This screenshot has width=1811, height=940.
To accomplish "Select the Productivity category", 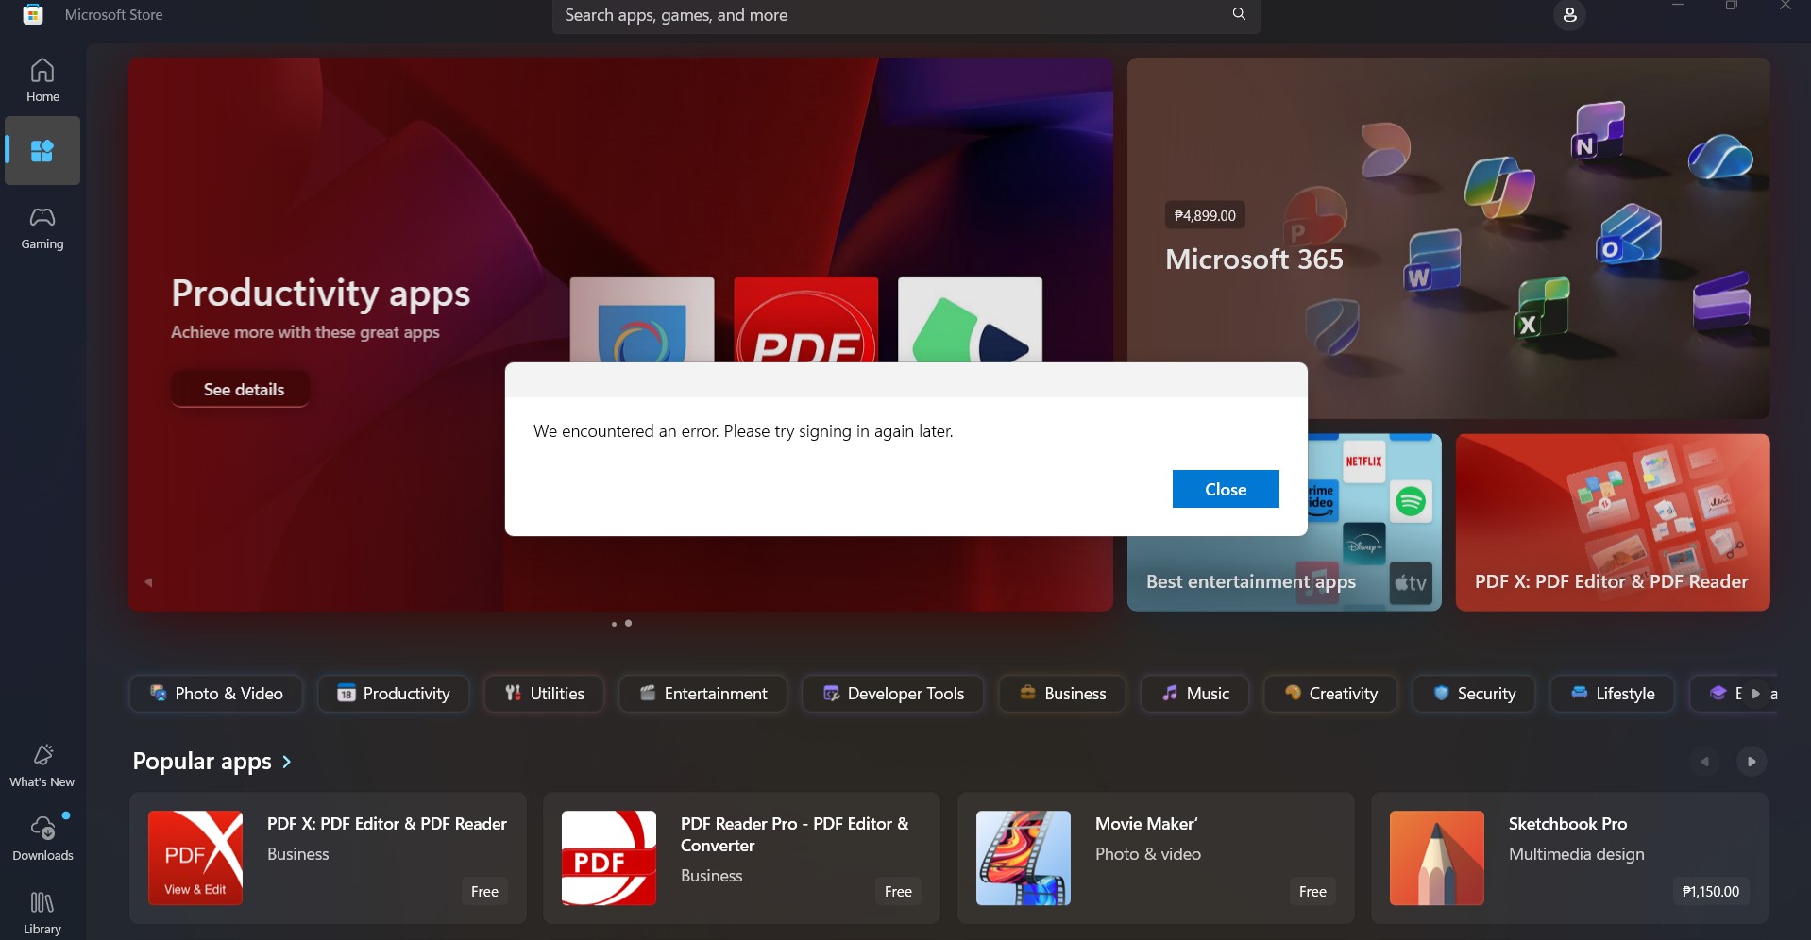I will (394, 694).
